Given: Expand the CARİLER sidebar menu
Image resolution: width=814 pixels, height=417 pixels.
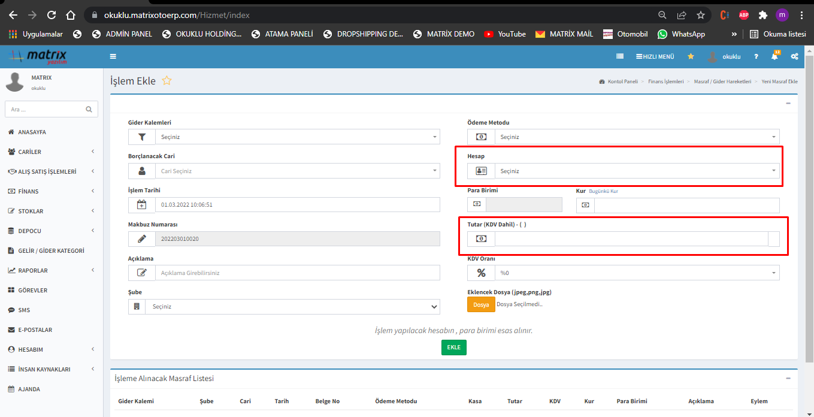Looking at the screenshot, I should pos(51,152).
